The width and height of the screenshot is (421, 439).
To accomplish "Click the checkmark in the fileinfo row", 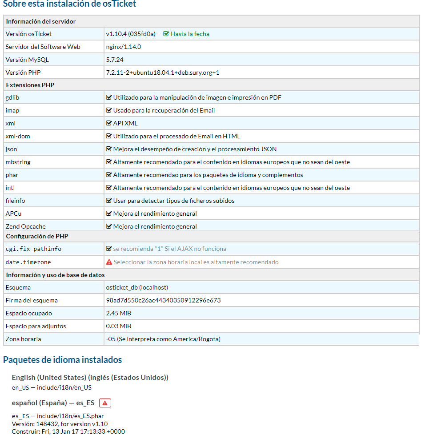I will (108, 201).
